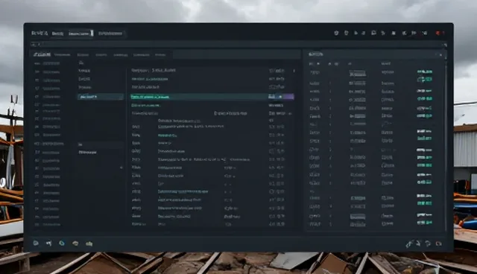Click the yellow icon in bottom bar
The width and height of the screenshot is (477, 274).
(x=89, y=243)
